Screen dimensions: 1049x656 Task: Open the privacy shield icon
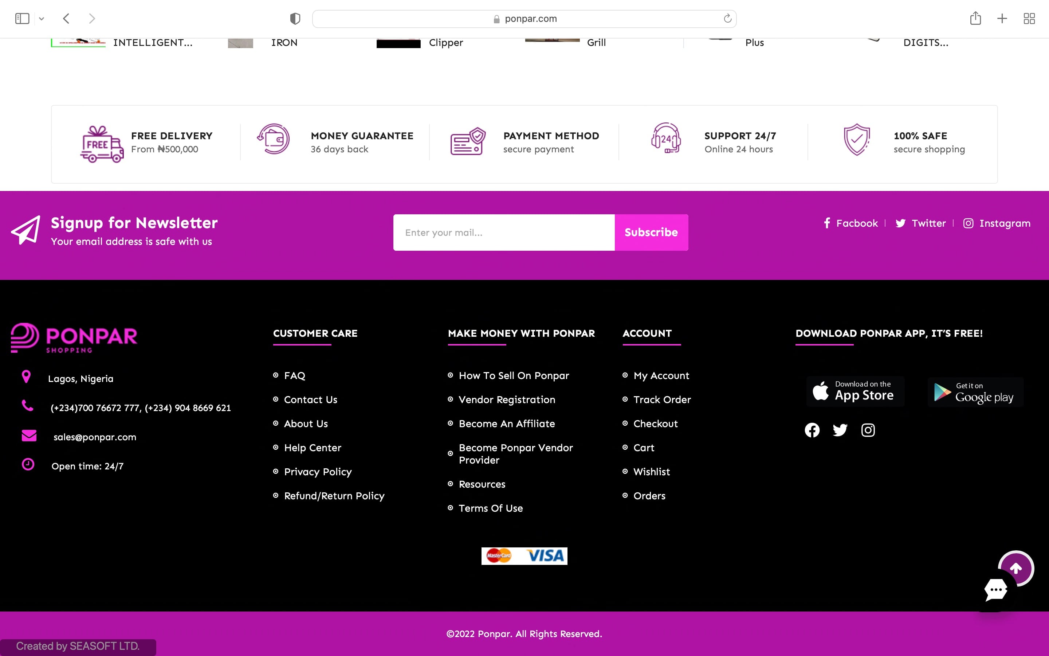295,19
